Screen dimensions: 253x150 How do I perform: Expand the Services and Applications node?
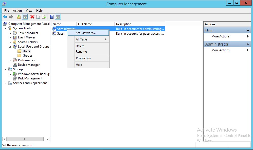(x=5, y=83)
